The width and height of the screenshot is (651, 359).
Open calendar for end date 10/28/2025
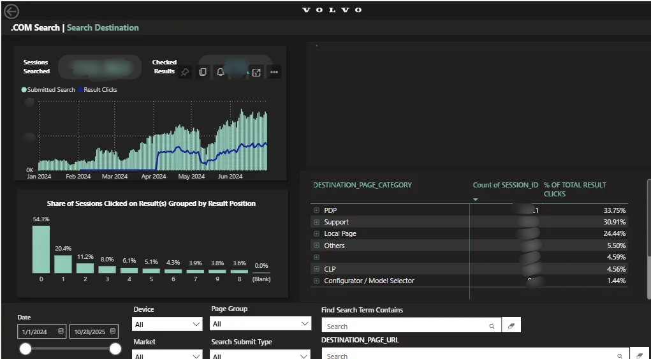113,331
